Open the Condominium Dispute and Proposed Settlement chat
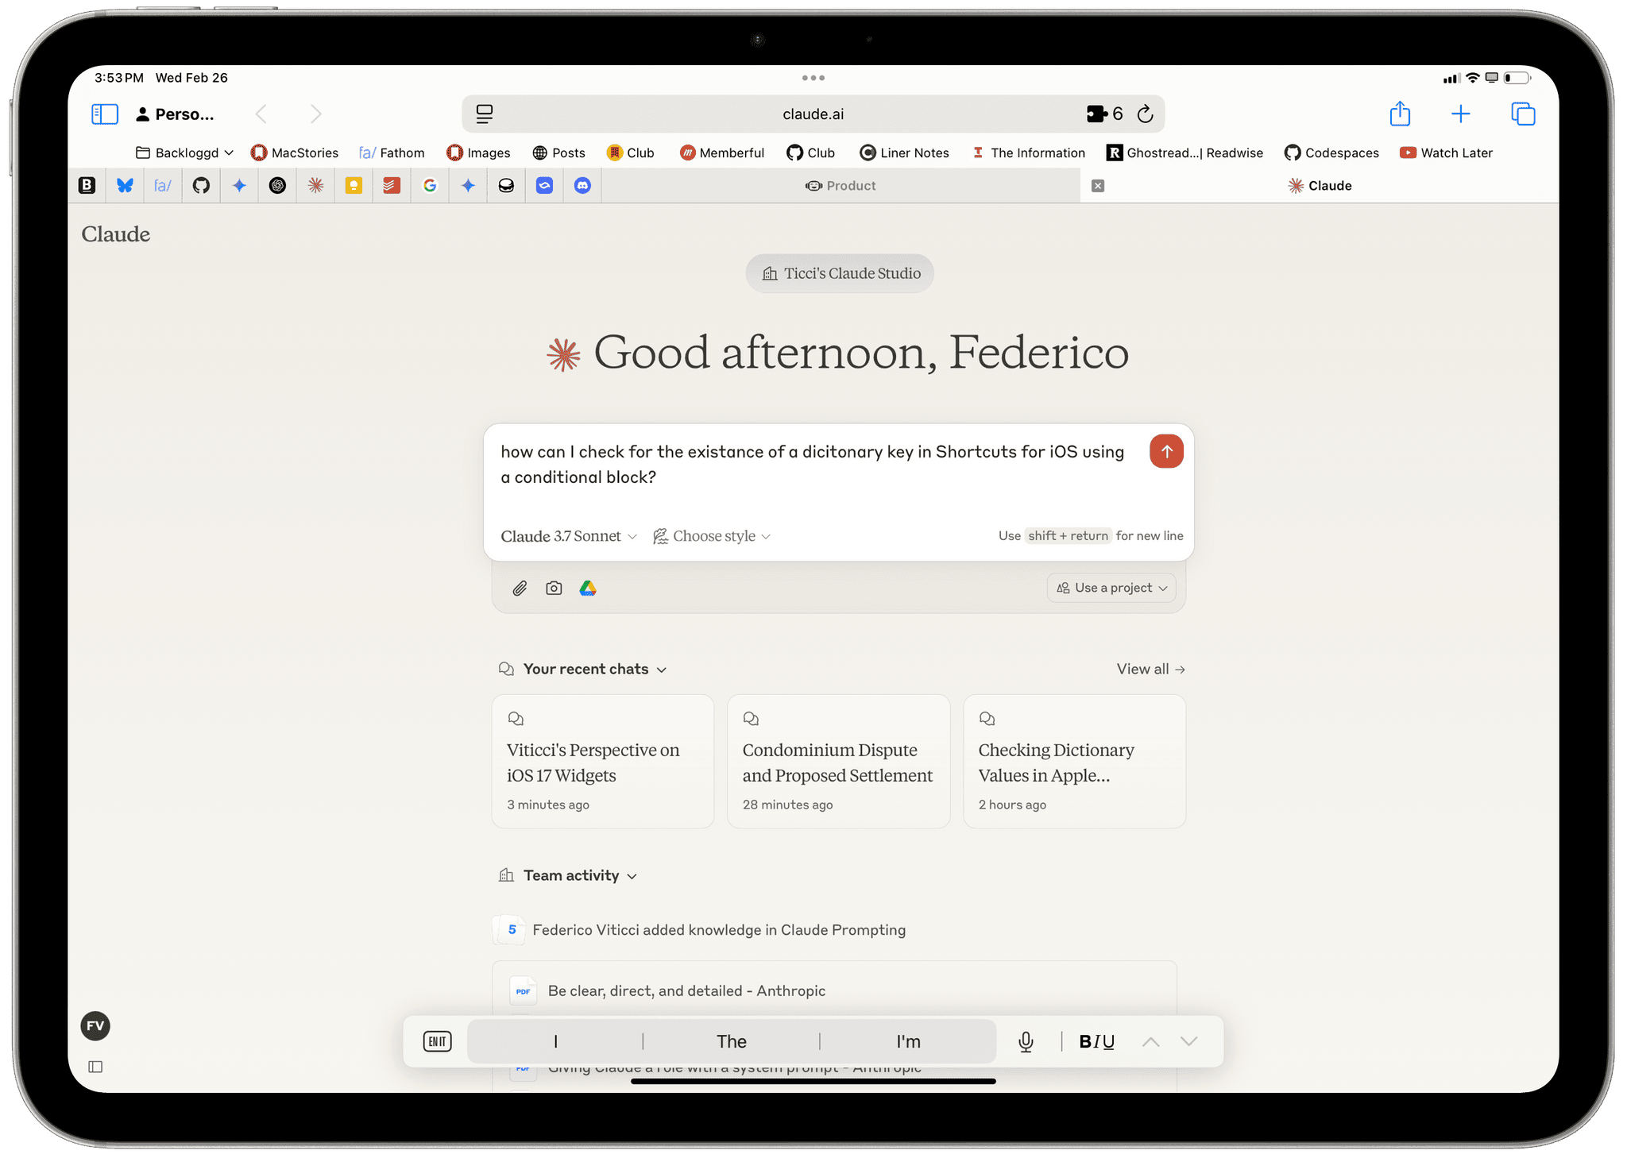The height and width of the screenshot is (1158, 1627). coord(839,762)
